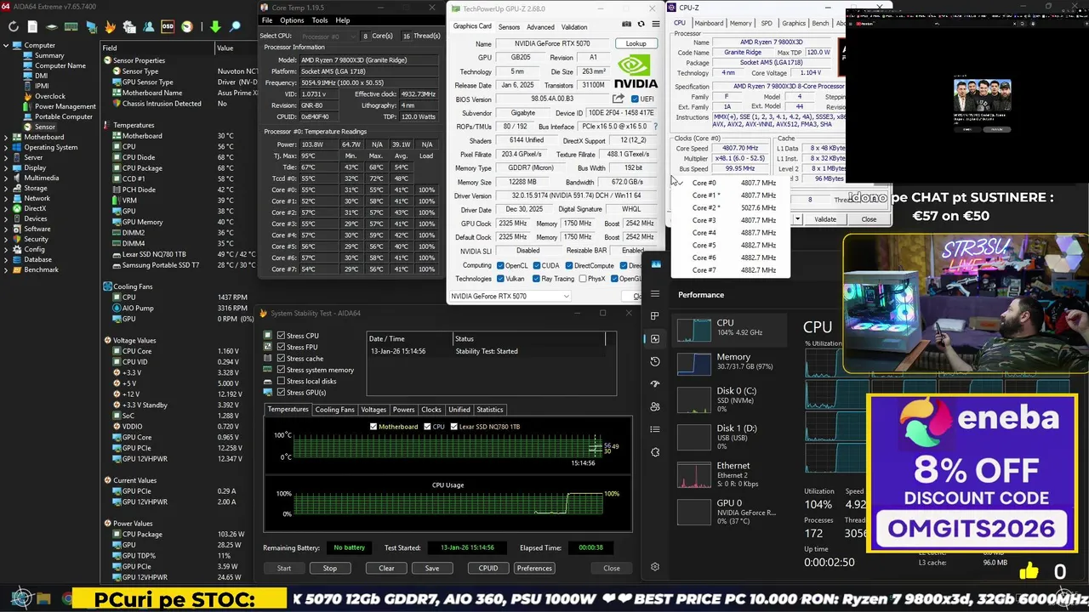
Task: Open Task Manager Details list icon
Action: pos(655,429)
